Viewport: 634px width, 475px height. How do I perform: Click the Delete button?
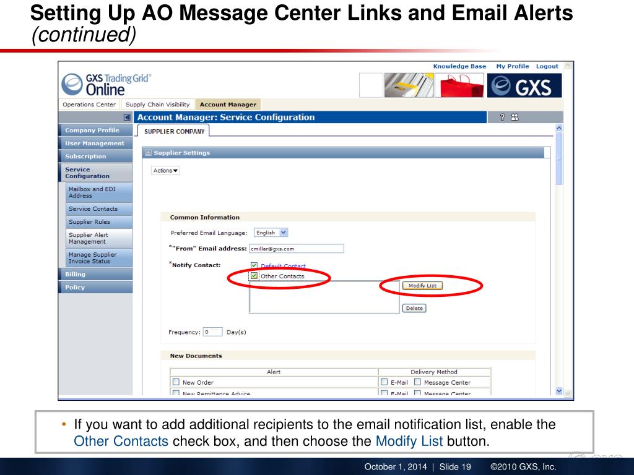[x=414, y=308]
